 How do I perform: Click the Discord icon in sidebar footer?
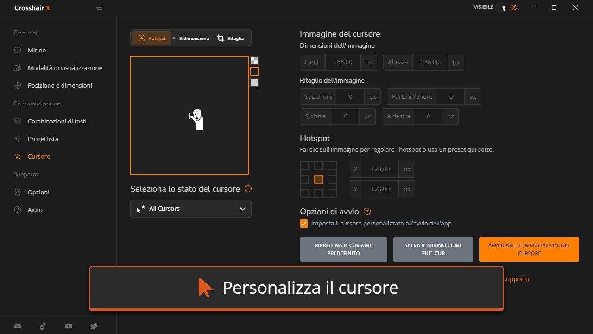point(18,326)
